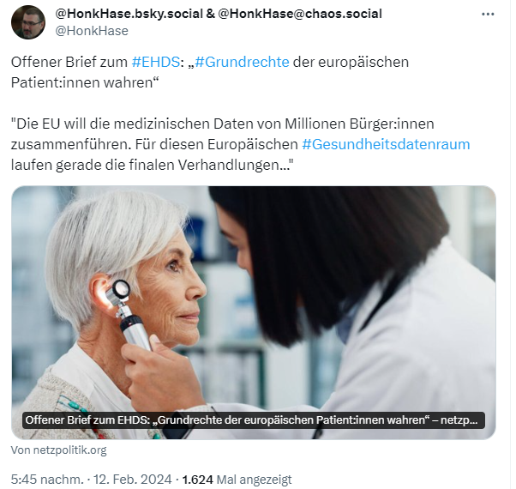
Task: Click the 1.624 view count number
Action: coord(198,480)
